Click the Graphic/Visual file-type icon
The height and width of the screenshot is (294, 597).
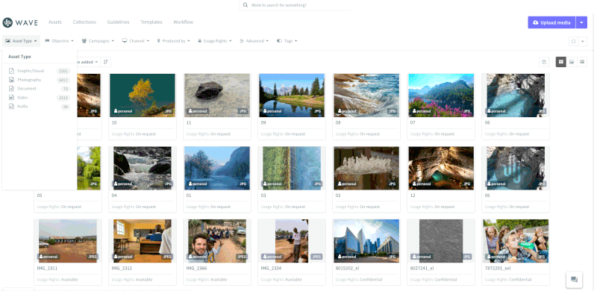pos(11,71)
